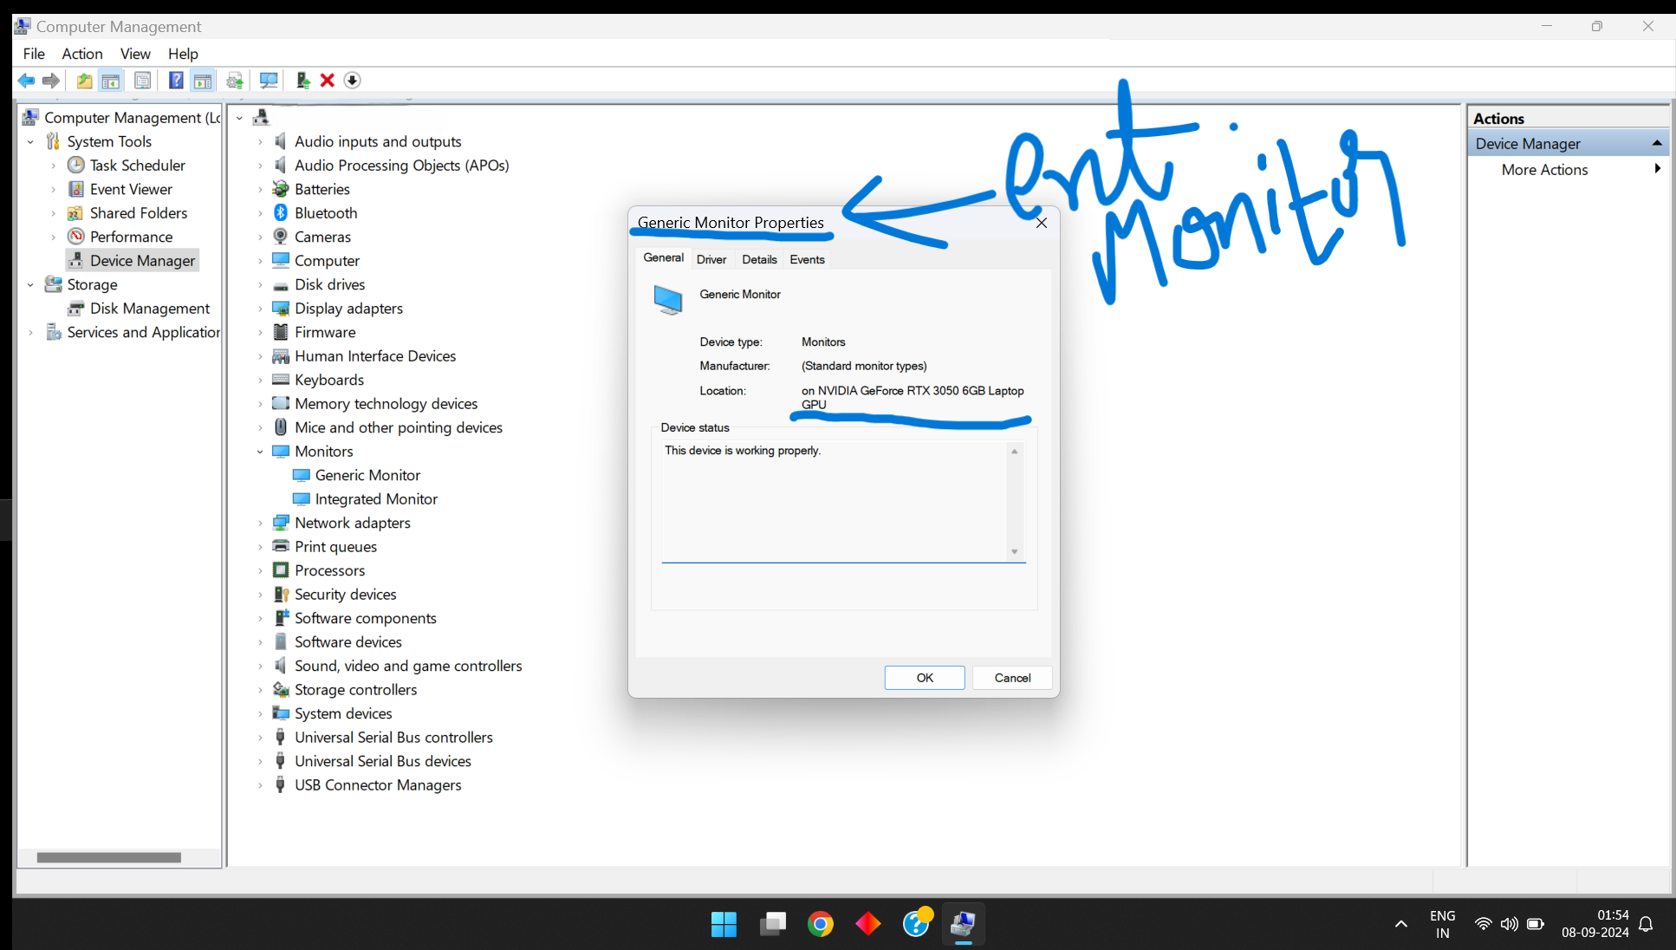Close the Generic Monitor Properties dialog

1042,223
